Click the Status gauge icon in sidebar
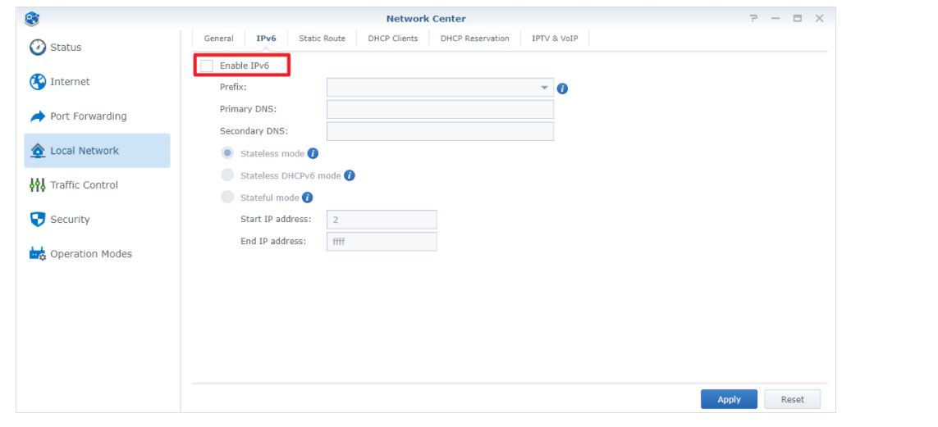Image resolution: width=938 pixels, height=427 pixels. tap(38, 48)
